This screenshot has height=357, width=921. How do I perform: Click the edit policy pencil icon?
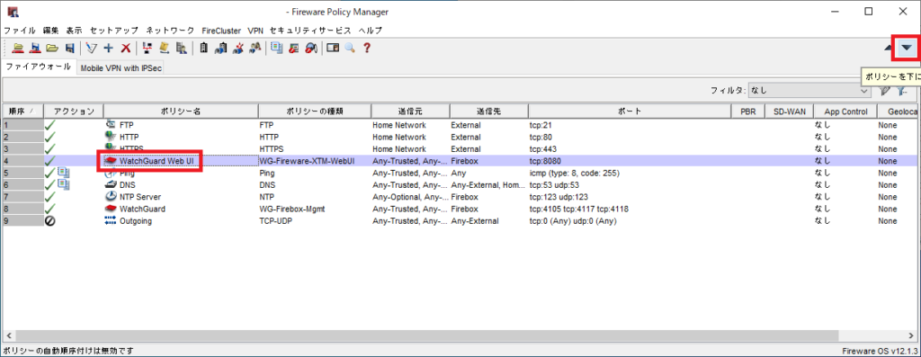coord(91,49)
